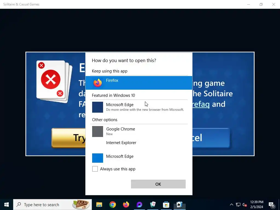Confirm with the OK button
Screen dimensions: 280x210
pyautogui.click(x=158, y=184)
